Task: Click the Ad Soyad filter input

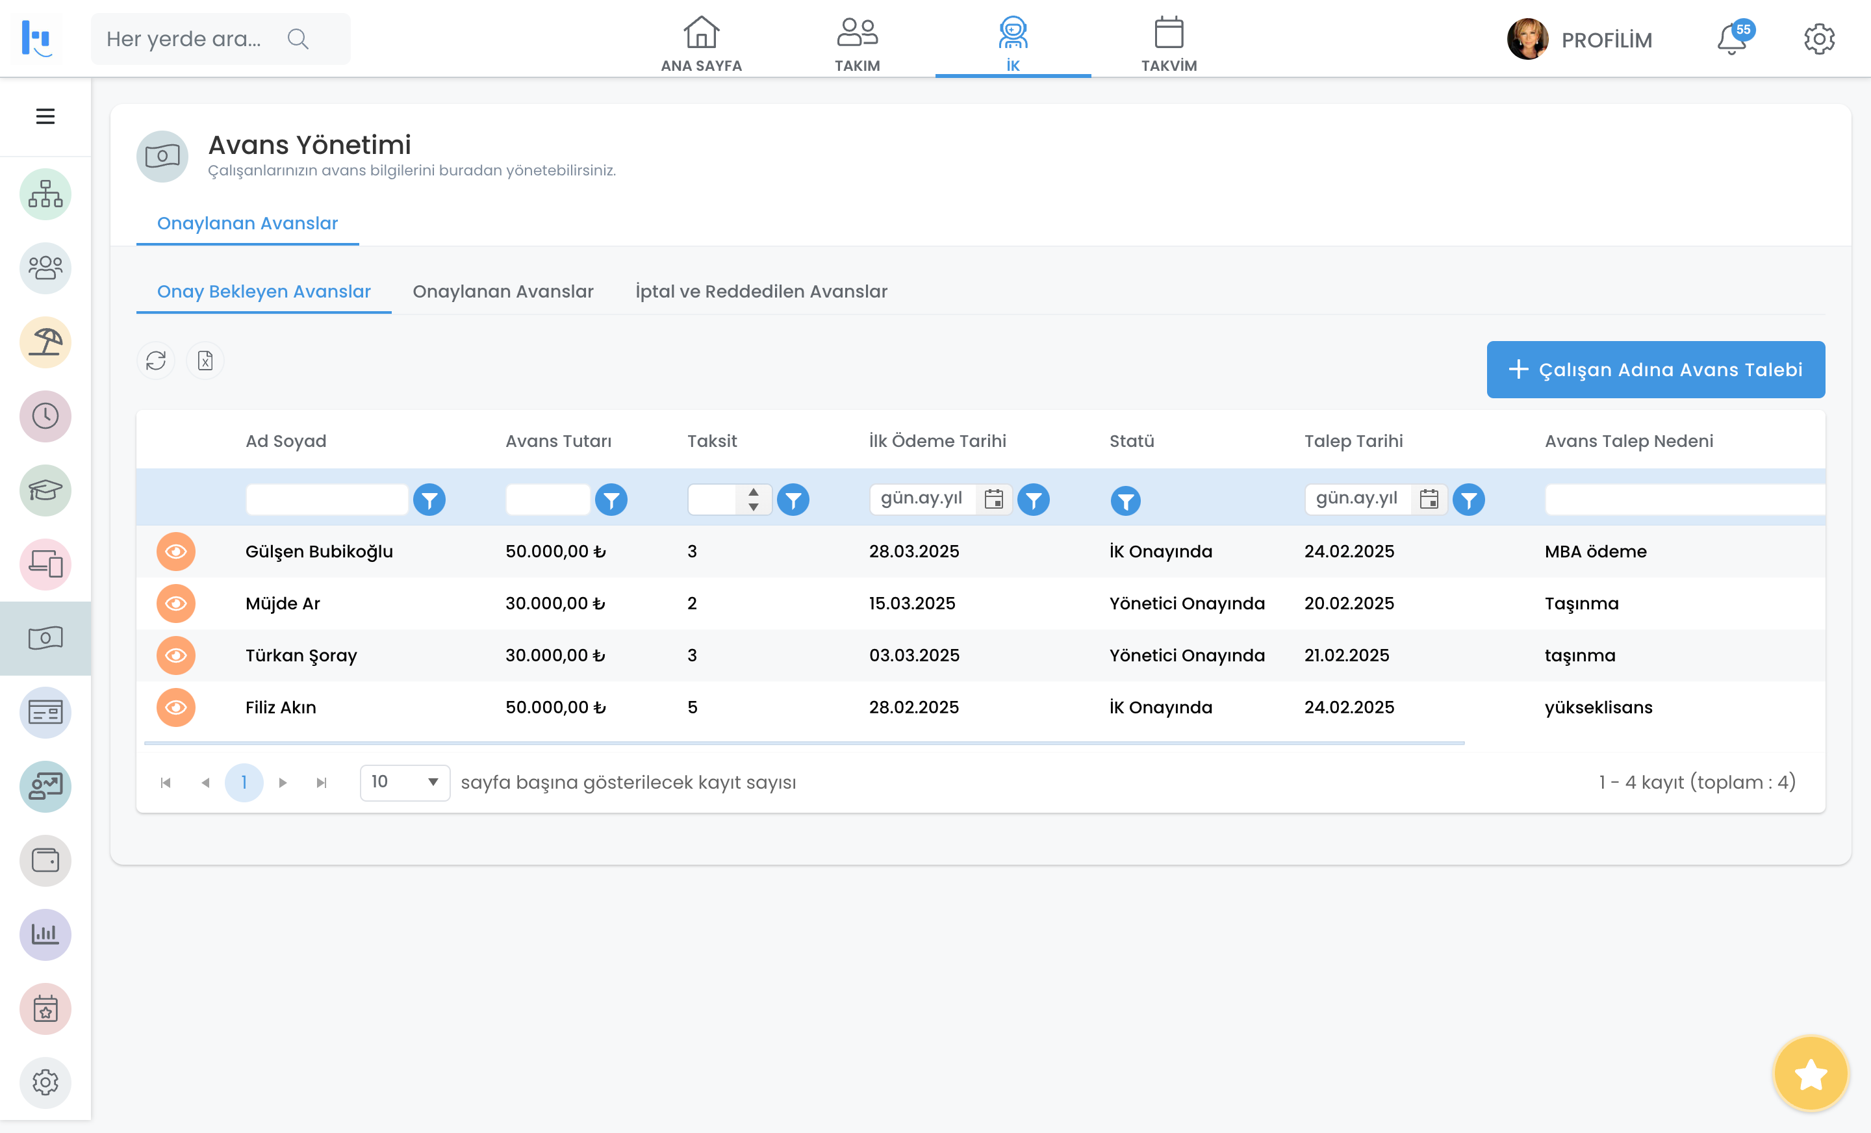Action: coord(327,500)
